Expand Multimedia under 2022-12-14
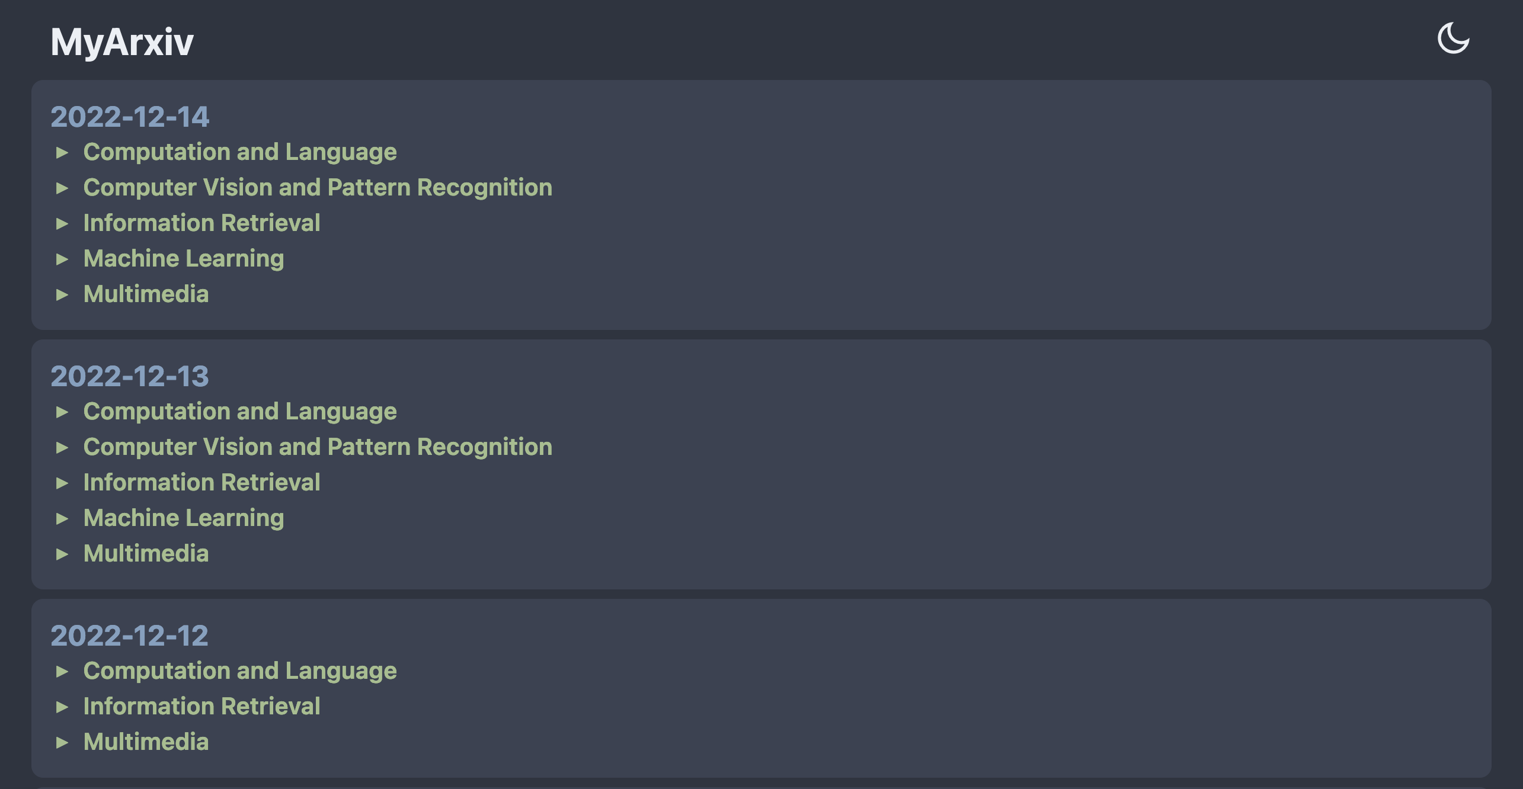The image size is (1523, 789). click(x=146, y=294)
